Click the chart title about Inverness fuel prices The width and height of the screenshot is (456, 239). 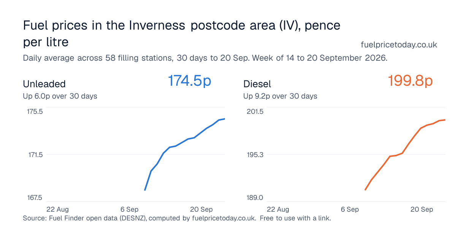(x=182, y=33)
